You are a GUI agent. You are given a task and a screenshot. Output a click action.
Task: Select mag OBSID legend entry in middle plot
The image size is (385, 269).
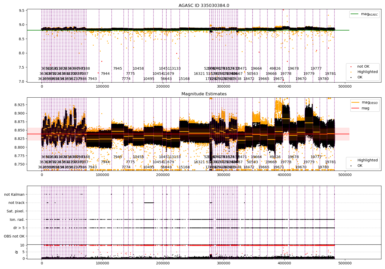point(364,102)
